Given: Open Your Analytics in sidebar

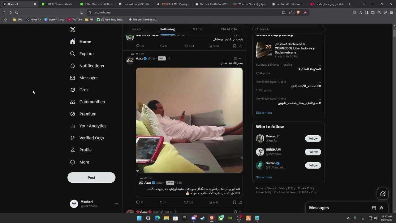Looking at the screenshot, I should (88, 126).
